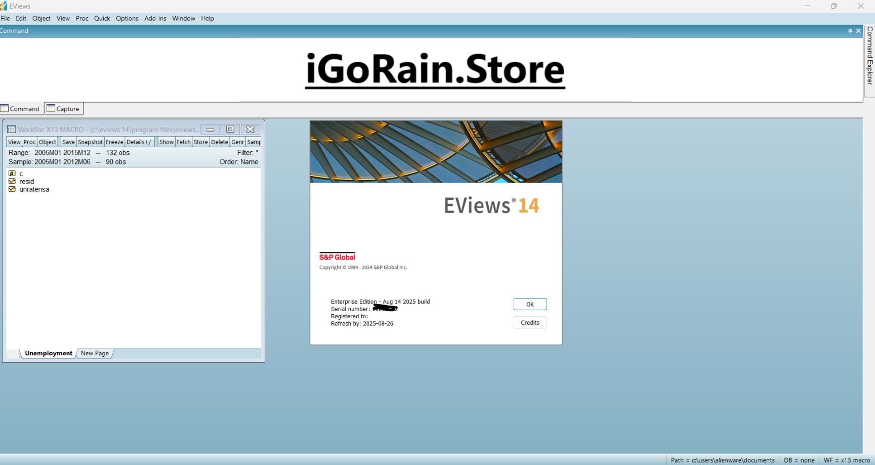Click the workfile grid icon in title bar

coord(11,130)
